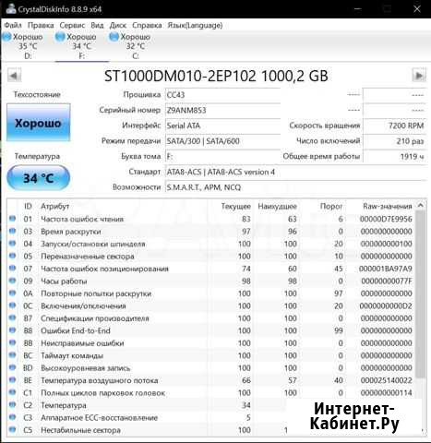Open the Справка menu
431x443 pixels.
pos(147,25)
